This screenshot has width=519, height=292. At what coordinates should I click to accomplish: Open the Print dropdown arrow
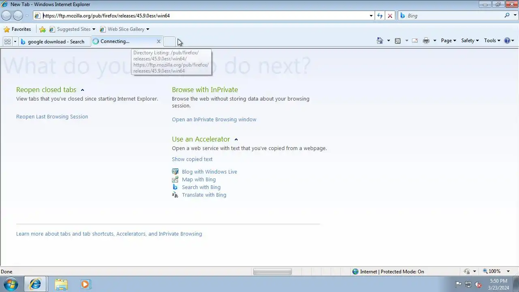435,41
